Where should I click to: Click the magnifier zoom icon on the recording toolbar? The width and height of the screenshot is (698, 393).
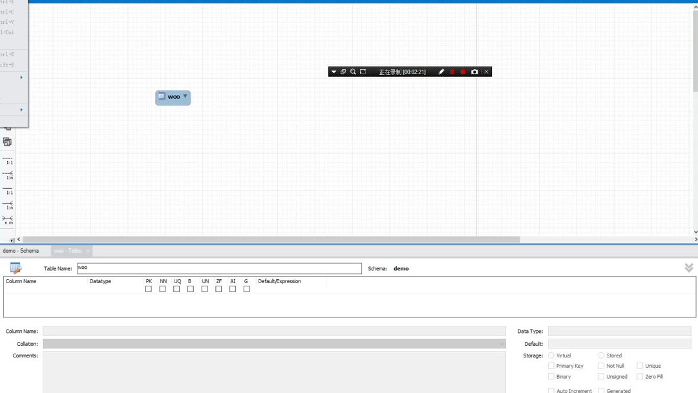tap(353, 71)
